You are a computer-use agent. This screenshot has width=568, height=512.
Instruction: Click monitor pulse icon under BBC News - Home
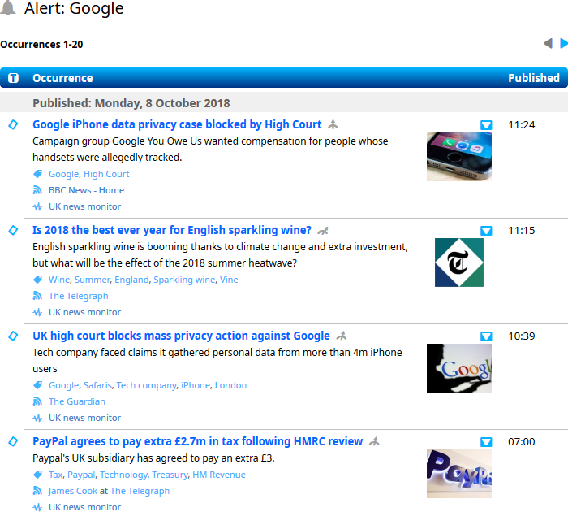point(37,207)
